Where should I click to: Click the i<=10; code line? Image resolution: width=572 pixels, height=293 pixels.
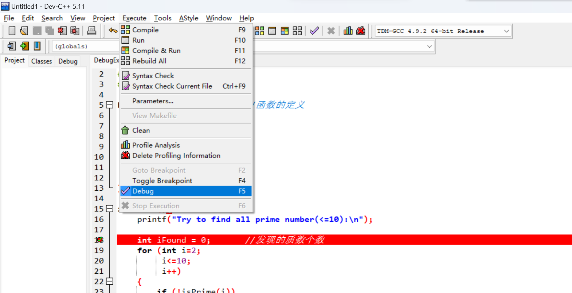point(176,261)
